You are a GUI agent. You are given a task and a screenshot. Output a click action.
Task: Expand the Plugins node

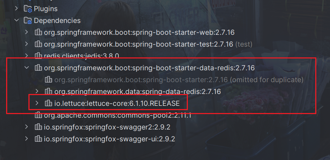pyautogui.click(x=17, y=8)
